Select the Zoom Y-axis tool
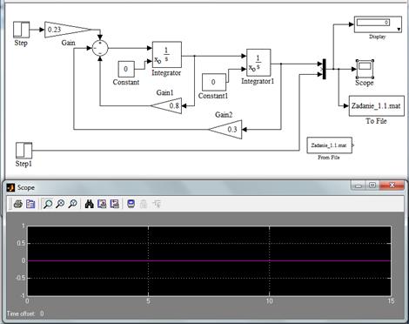Viewport: 409px width, 324px height. pyautogui.click(x=73, y=204)
